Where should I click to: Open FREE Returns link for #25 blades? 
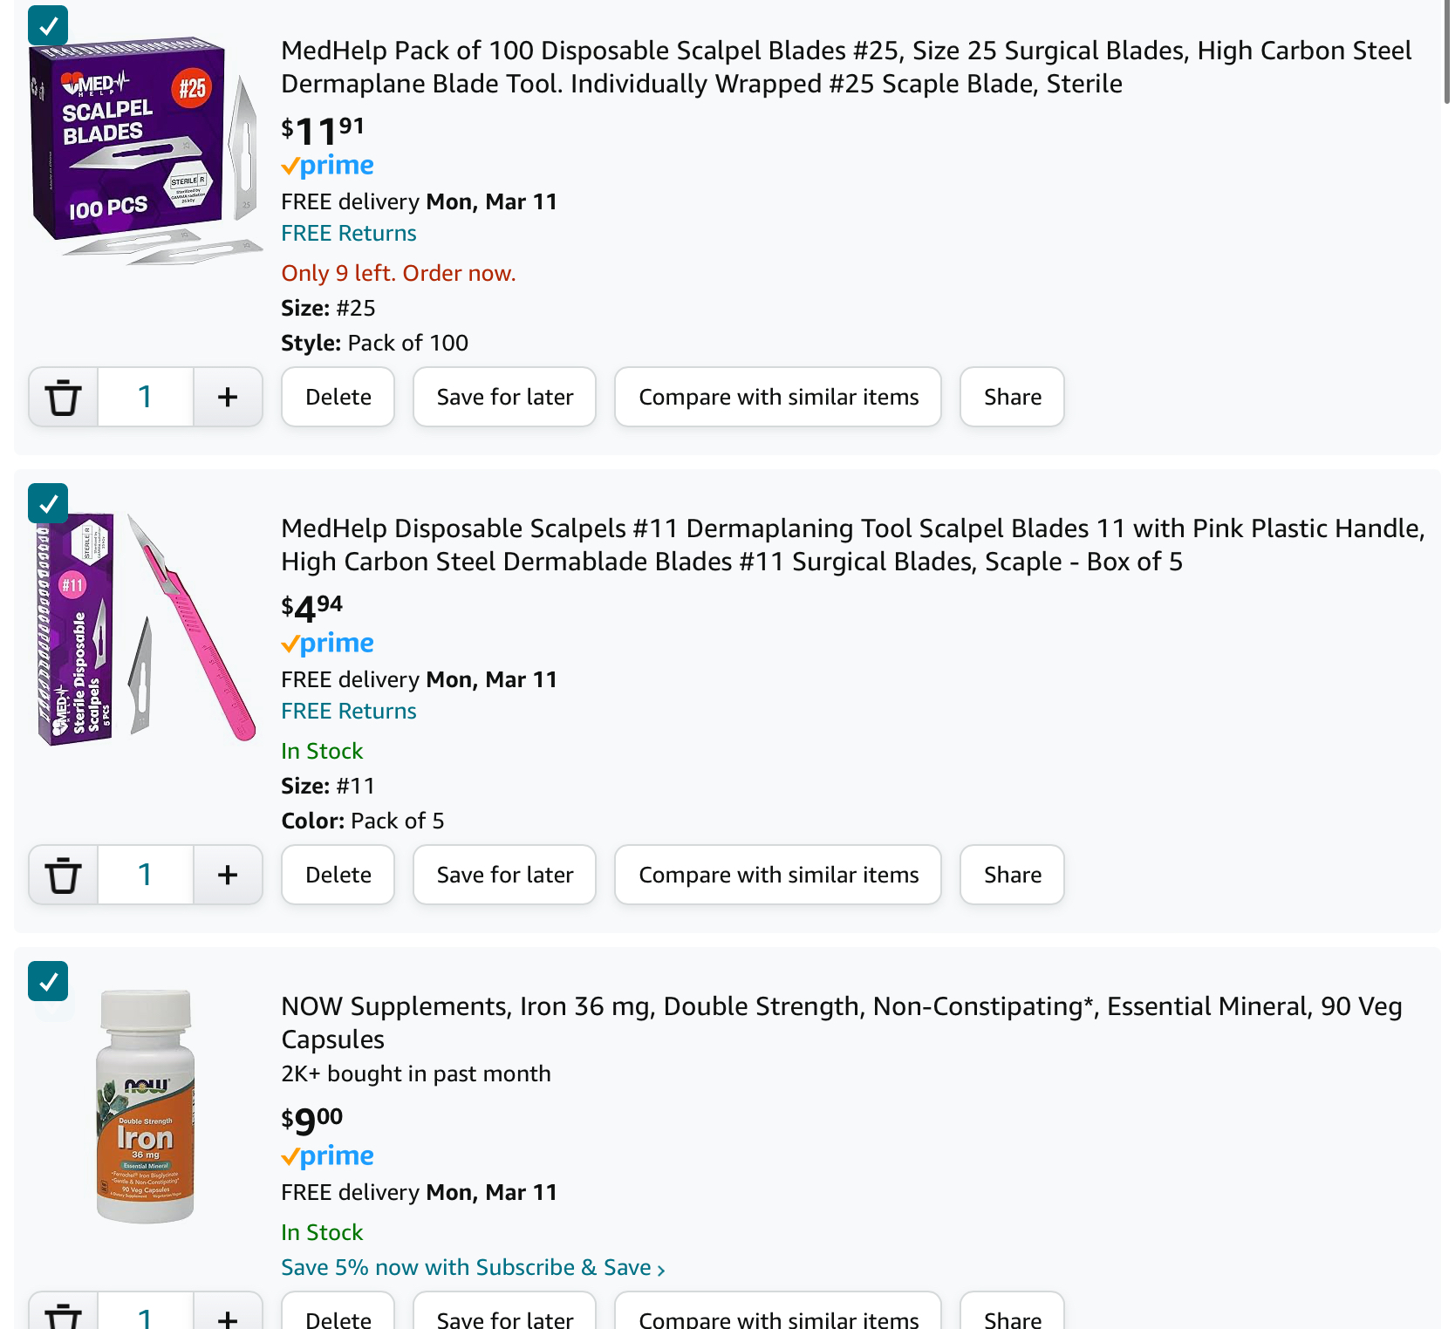348,234
